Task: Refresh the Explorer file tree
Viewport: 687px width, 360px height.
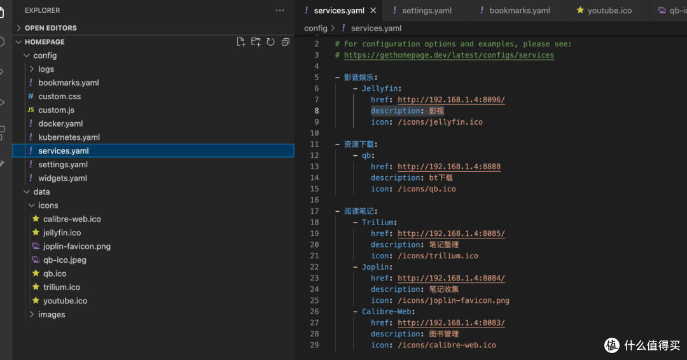Action: point(270,42)
